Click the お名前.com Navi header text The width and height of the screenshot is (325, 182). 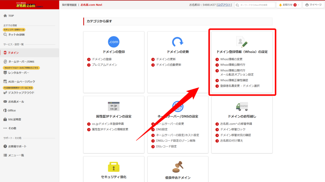[x=91, y=5]
